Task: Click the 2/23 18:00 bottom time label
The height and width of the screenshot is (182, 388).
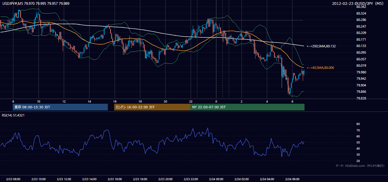Action: (140, 179)
